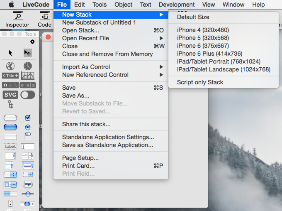Select the table field control

28,156
